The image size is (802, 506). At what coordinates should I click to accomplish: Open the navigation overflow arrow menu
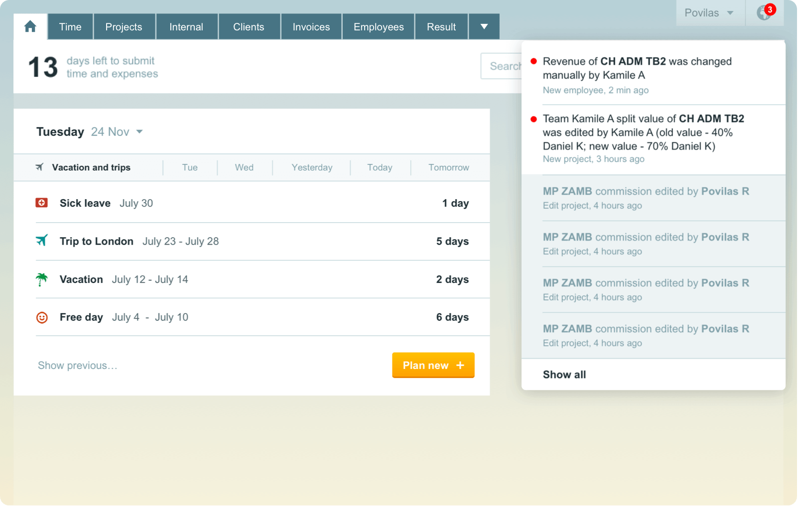tap(483, 26)
